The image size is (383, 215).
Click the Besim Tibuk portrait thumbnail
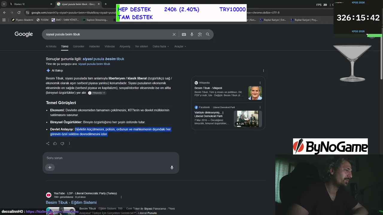pos(255,93)
